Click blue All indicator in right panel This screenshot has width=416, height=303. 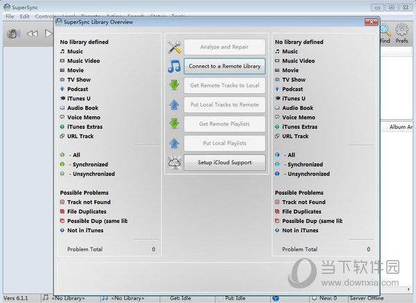point(277,155)
